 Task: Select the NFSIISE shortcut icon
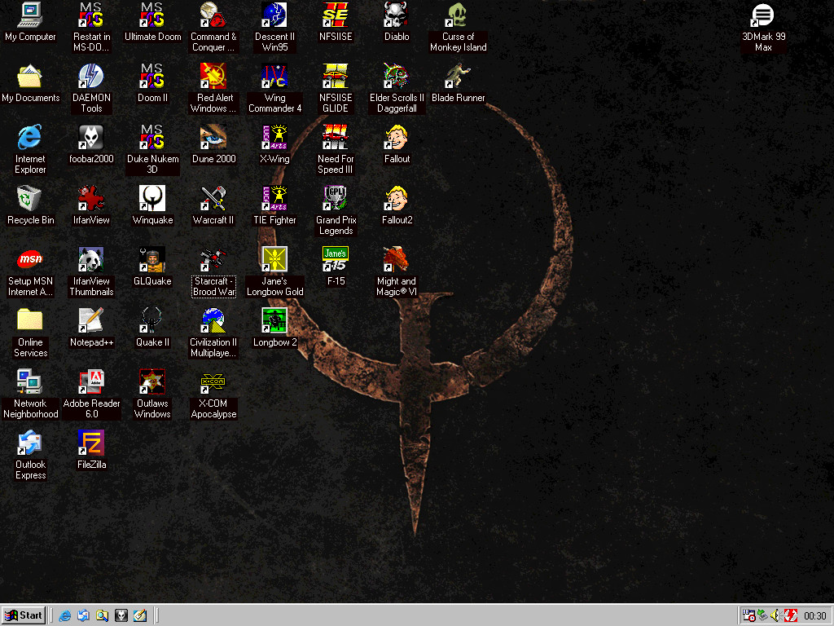click(x=335, y=15)
